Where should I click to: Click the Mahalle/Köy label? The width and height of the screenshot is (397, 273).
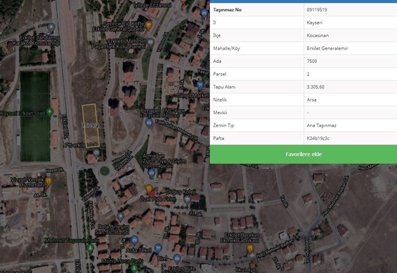point(226,49)
